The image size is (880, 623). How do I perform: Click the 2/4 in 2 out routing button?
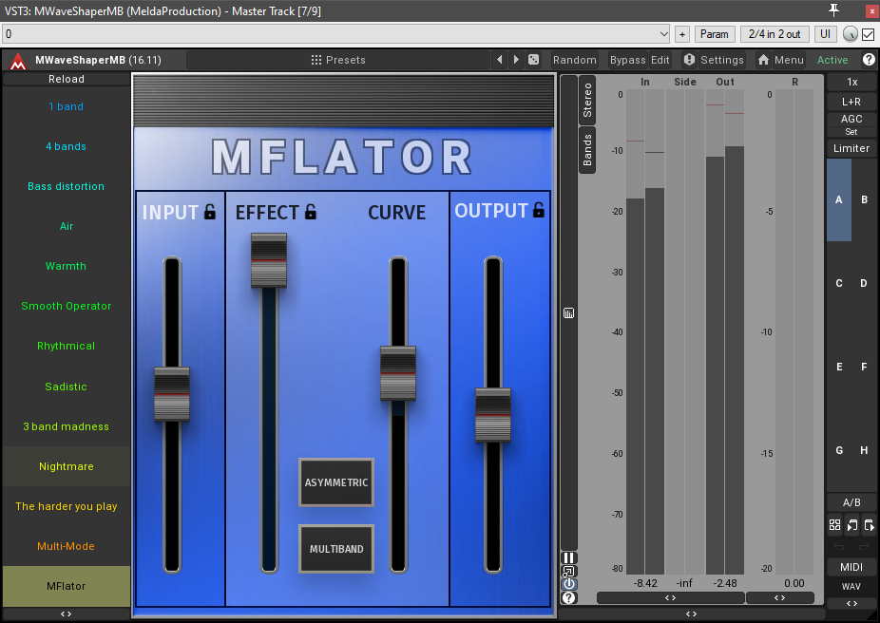(775, 34)
